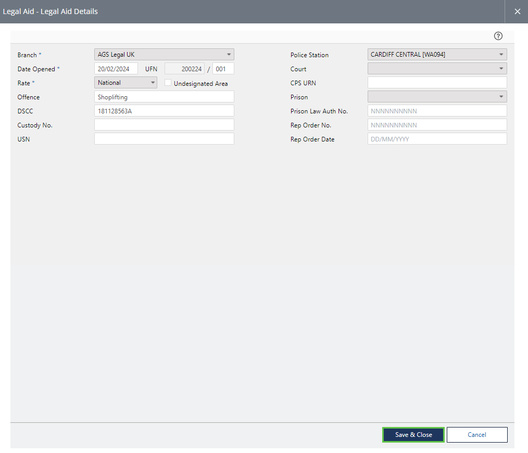Click the UFN suffix field 001
This screenshot has width=528, height=453.
click(223, 69)
